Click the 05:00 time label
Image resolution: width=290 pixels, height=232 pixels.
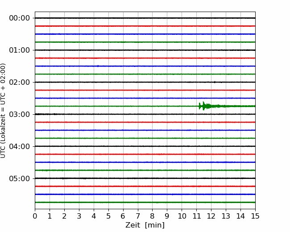point(20,178)
